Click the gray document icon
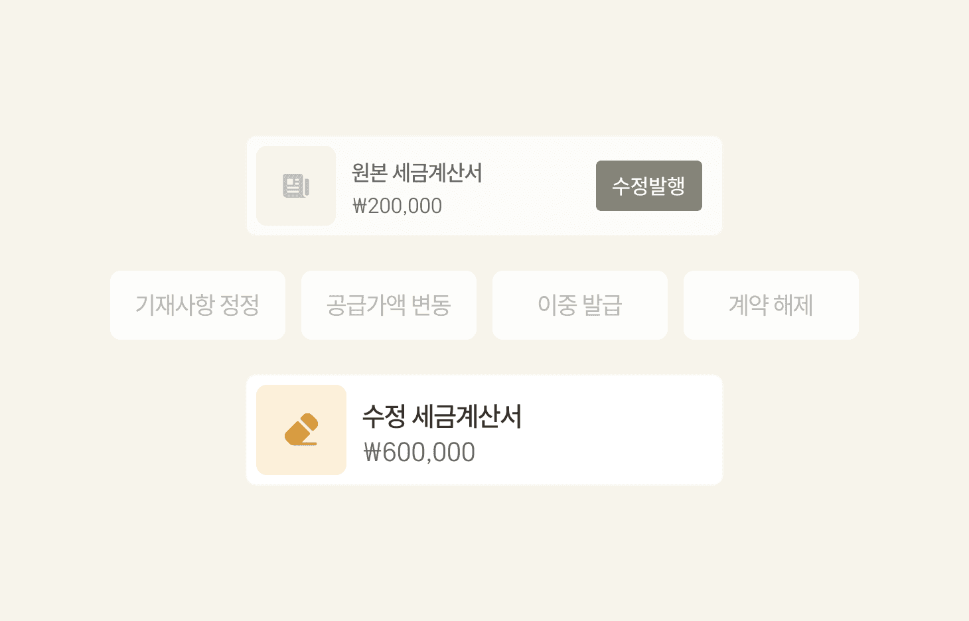This screenshot has height=621, width=969. [296, 186]
